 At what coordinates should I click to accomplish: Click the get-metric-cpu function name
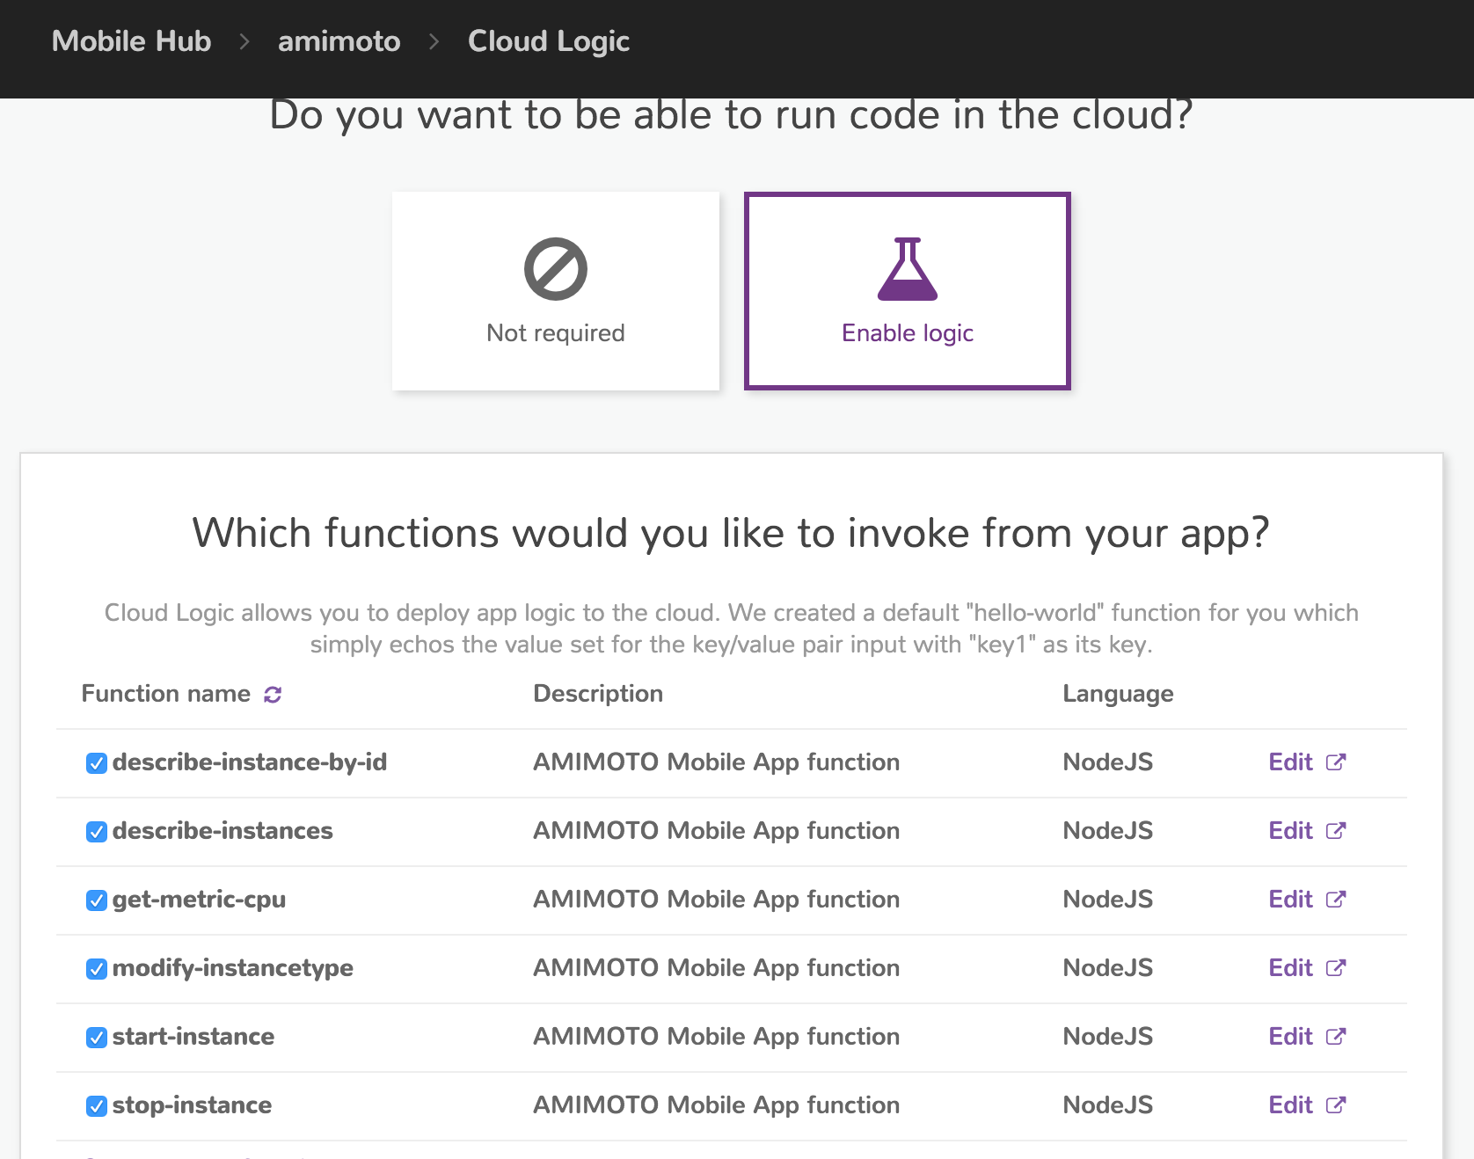[199, 900]
